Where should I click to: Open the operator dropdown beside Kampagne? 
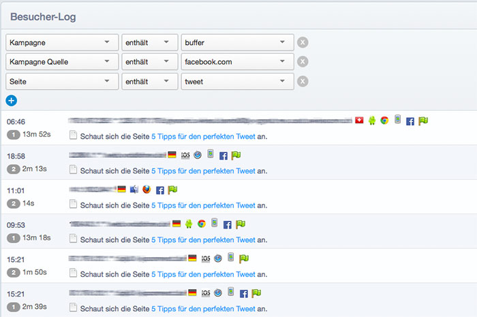pyautogui.click(x=150, y=42)
